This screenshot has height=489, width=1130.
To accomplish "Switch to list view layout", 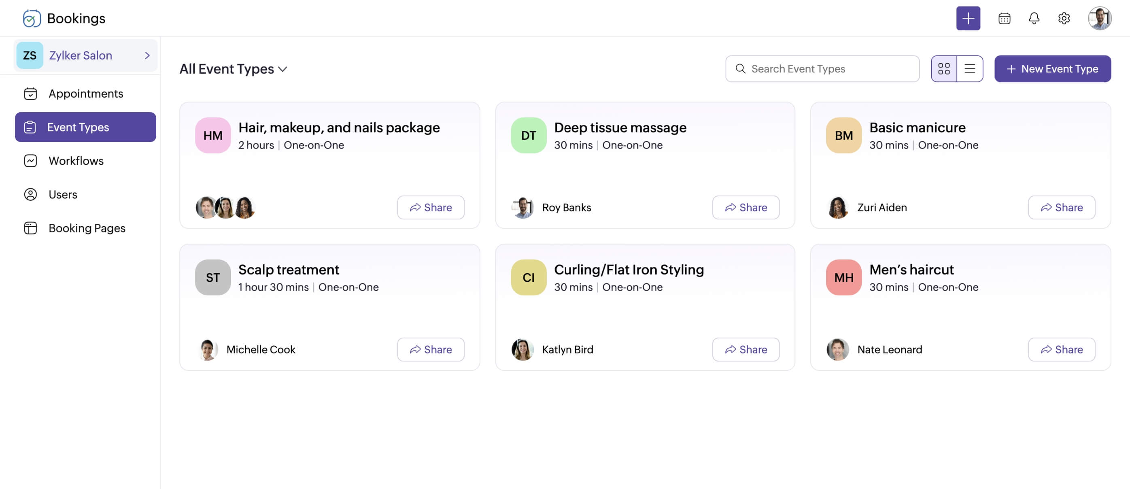I will coord(970,68).
